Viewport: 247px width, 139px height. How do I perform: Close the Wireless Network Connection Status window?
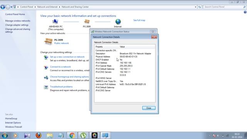(153, 32)
